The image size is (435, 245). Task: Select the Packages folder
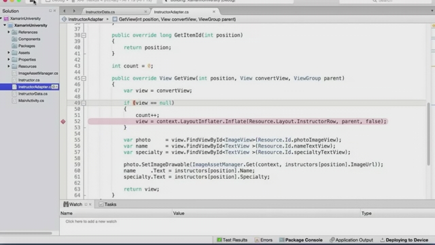point(27,46)
